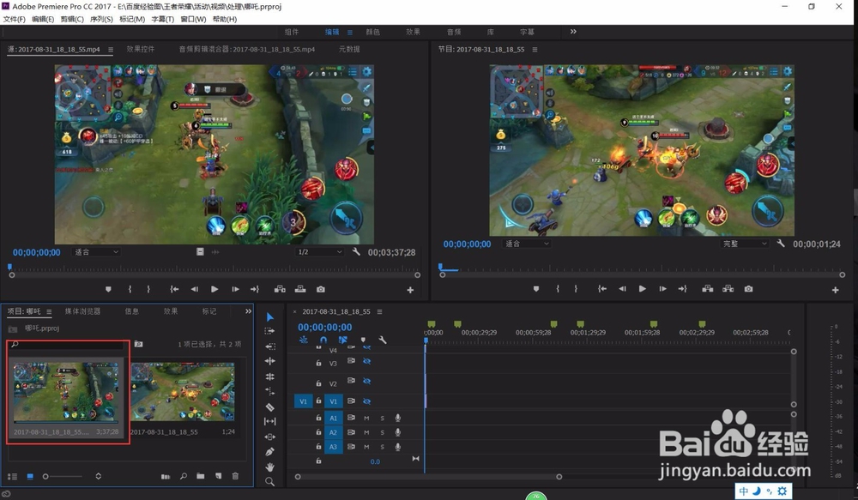Mute audio track A1

coord(366,418)
